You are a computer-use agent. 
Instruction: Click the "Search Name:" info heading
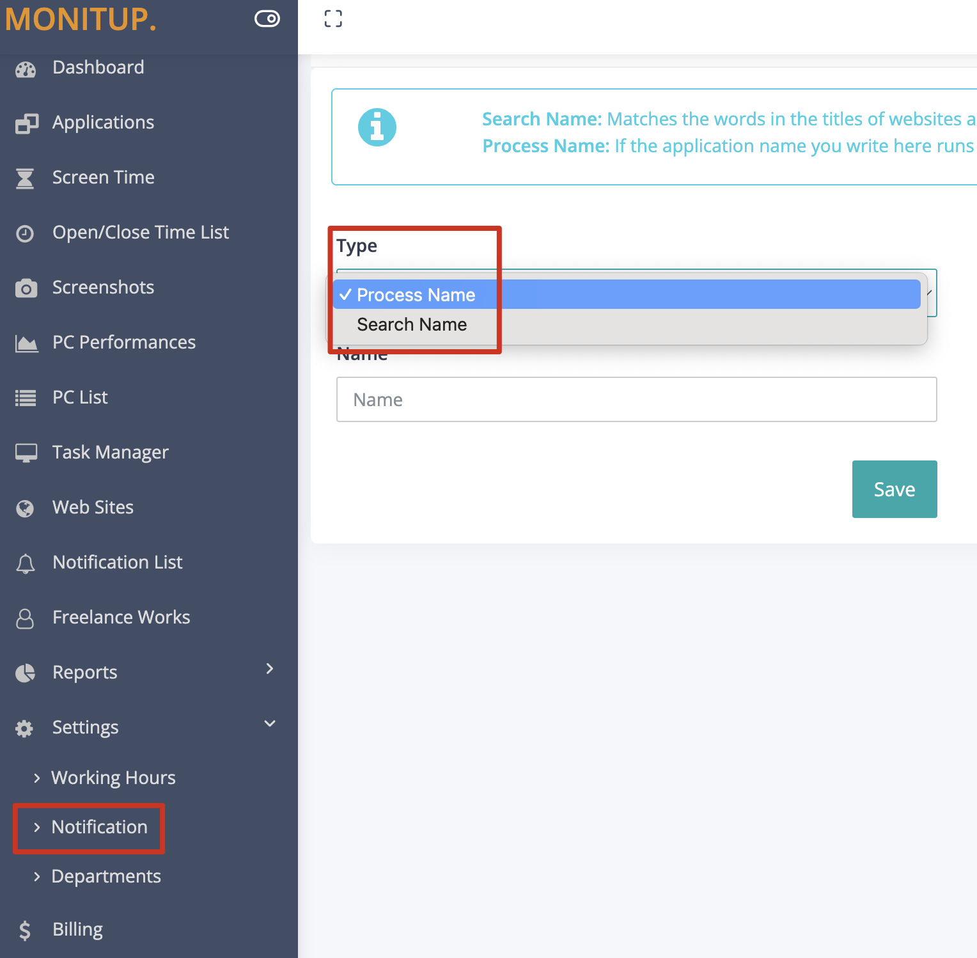[x=542, y=119]
